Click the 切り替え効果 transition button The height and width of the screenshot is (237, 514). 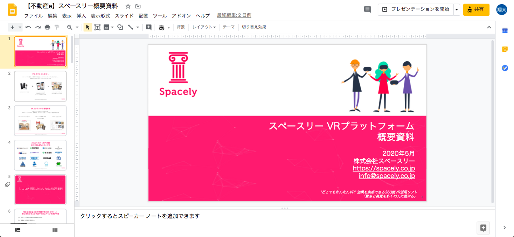pyautogui.click(x=254, y=27)
